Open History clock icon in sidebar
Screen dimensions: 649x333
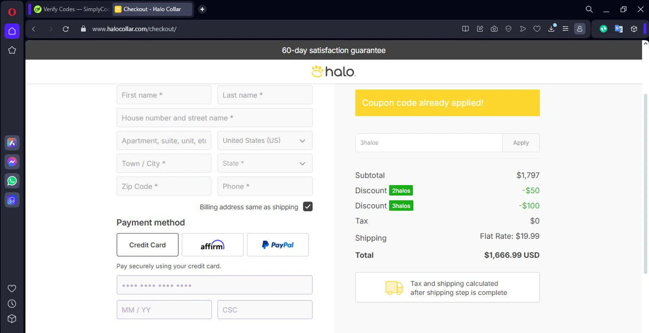pos(12,304)
